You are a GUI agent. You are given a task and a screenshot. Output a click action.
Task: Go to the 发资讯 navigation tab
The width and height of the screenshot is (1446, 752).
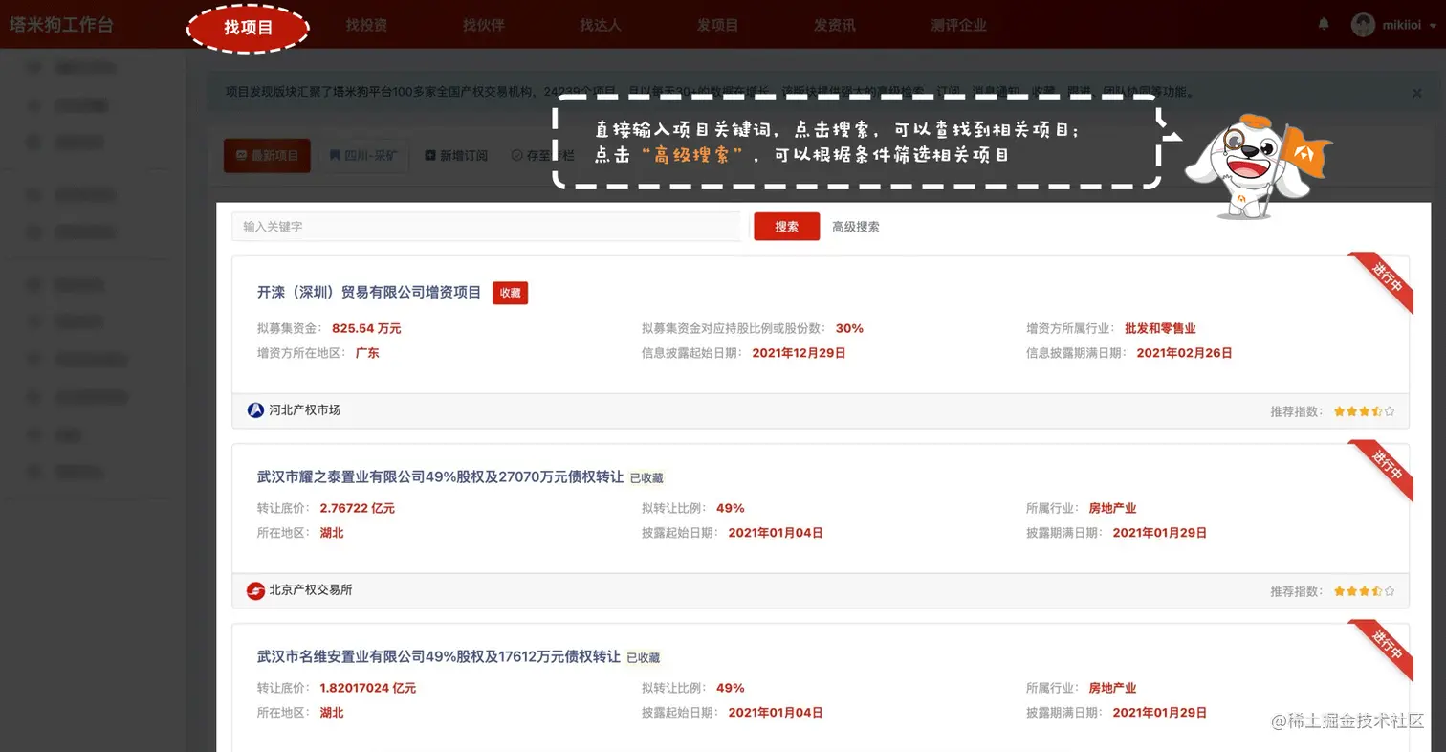[834, 26]
